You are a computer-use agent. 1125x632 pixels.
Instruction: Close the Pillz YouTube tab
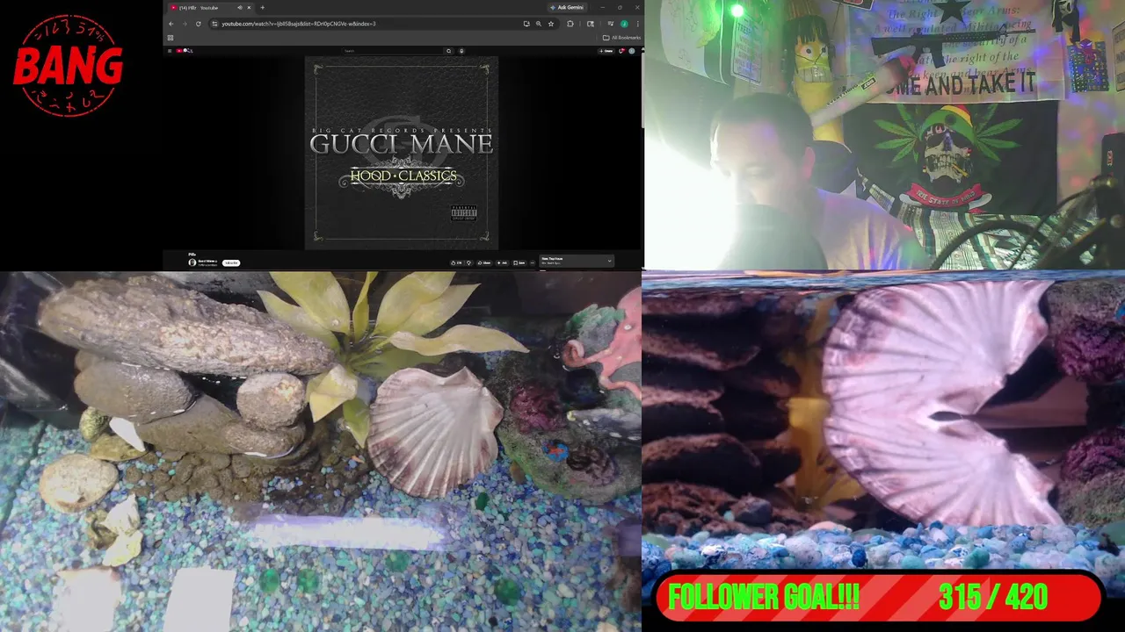249,8
